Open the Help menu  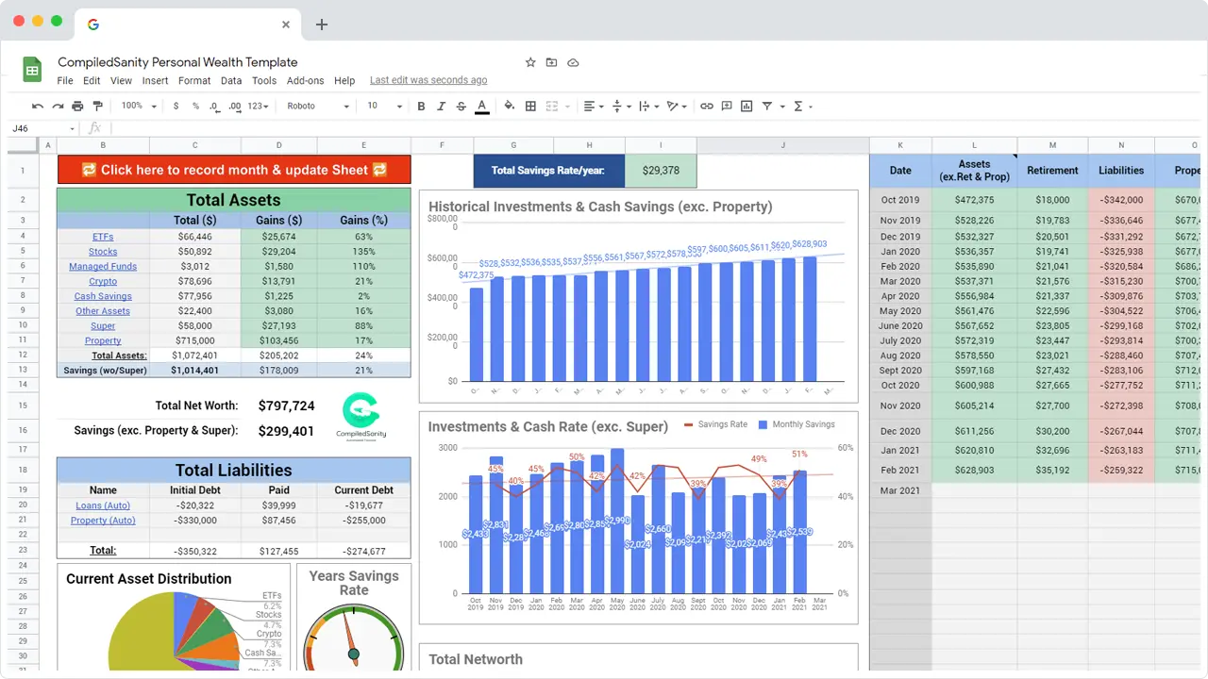tap(344, 81)
